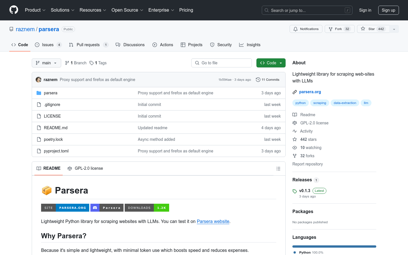
Task: Select the python topic tag
Action: [x=301, y=103]
